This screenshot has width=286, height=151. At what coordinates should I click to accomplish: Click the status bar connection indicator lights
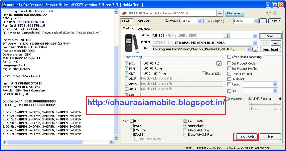coord(189,148)
